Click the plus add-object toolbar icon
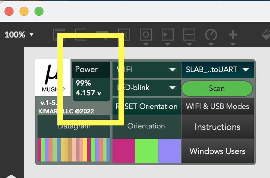The image size is (270, 178). pos(233,35)
